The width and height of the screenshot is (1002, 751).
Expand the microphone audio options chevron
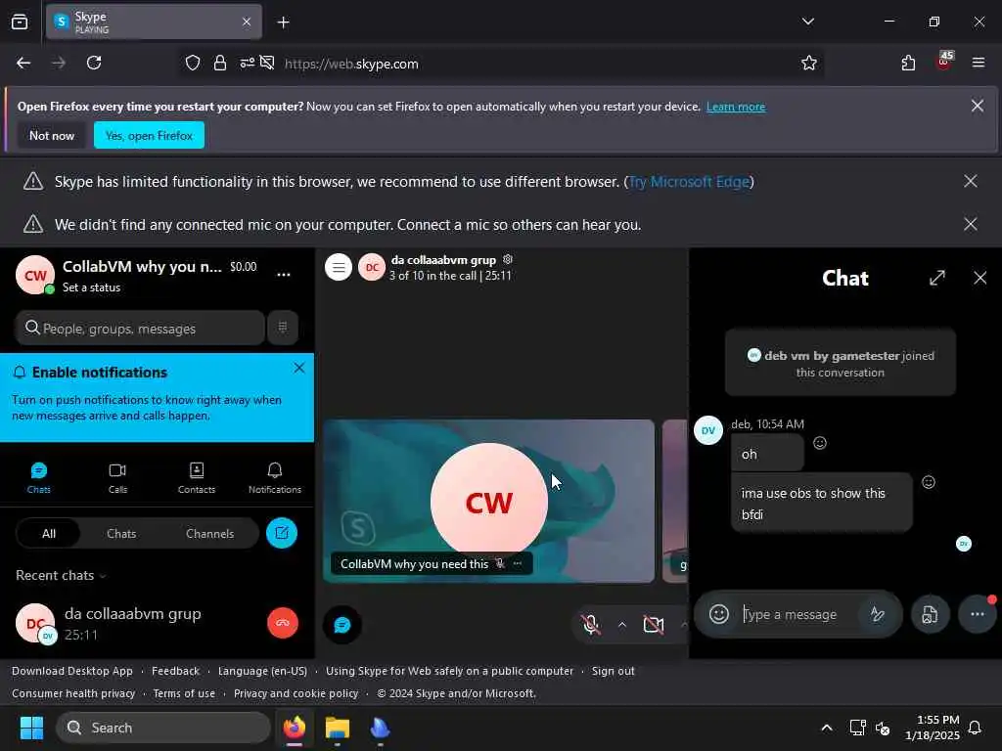click(x=621, y=625)
